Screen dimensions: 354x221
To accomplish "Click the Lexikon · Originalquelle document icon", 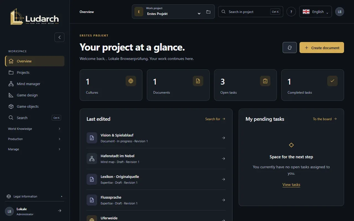I will coord(92,179).
